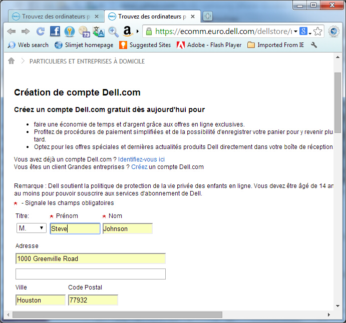Click the zoom magnifier icon
Image resolution: width=346 pixels, height=323 pixels.
pyautogui.click(x=114, y=31)
